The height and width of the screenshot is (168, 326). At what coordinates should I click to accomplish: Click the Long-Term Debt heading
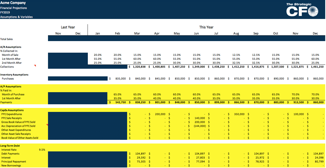(10, 146)
